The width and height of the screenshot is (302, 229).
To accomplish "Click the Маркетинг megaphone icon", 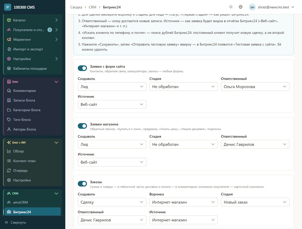I will (x=9, y=39).
